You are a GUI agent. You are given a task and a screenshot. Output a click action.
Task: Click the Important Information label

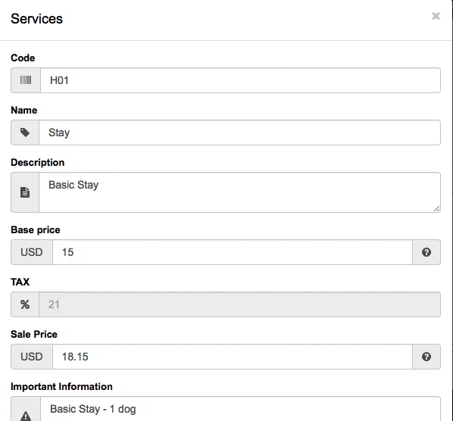(x=61, y=386)
